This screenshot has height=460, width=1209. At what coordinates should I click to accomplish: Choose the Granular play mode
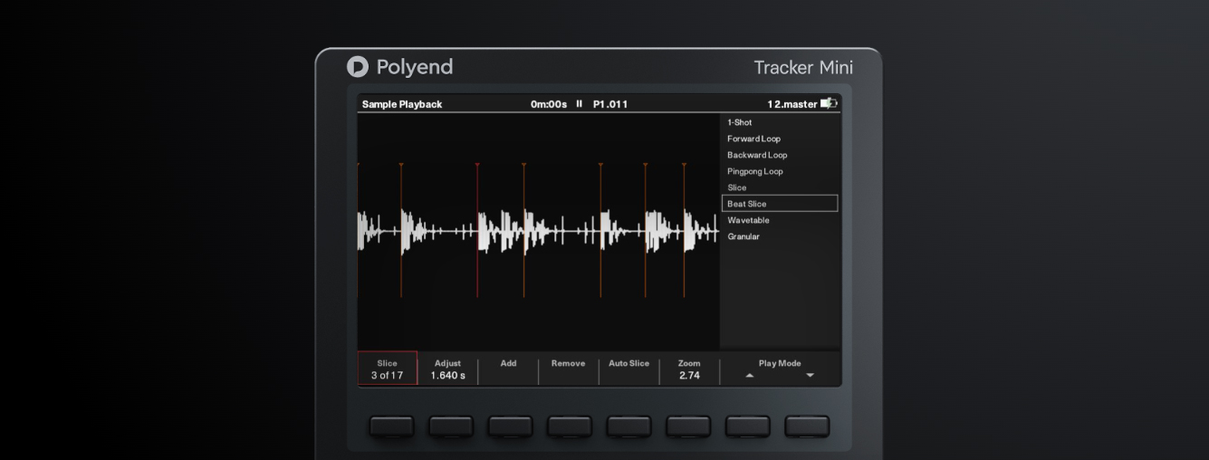744,236
